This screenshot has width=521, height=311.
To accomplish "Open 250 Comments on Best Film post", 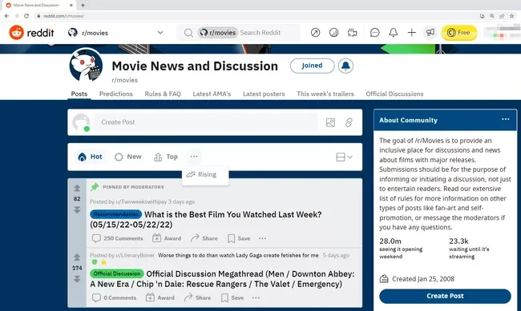I will point(117,238).
